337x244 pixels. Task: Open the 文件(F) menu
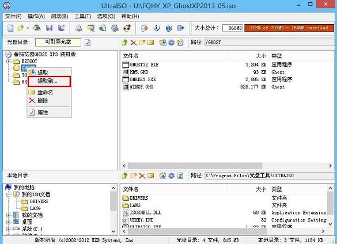pos(13,16)
